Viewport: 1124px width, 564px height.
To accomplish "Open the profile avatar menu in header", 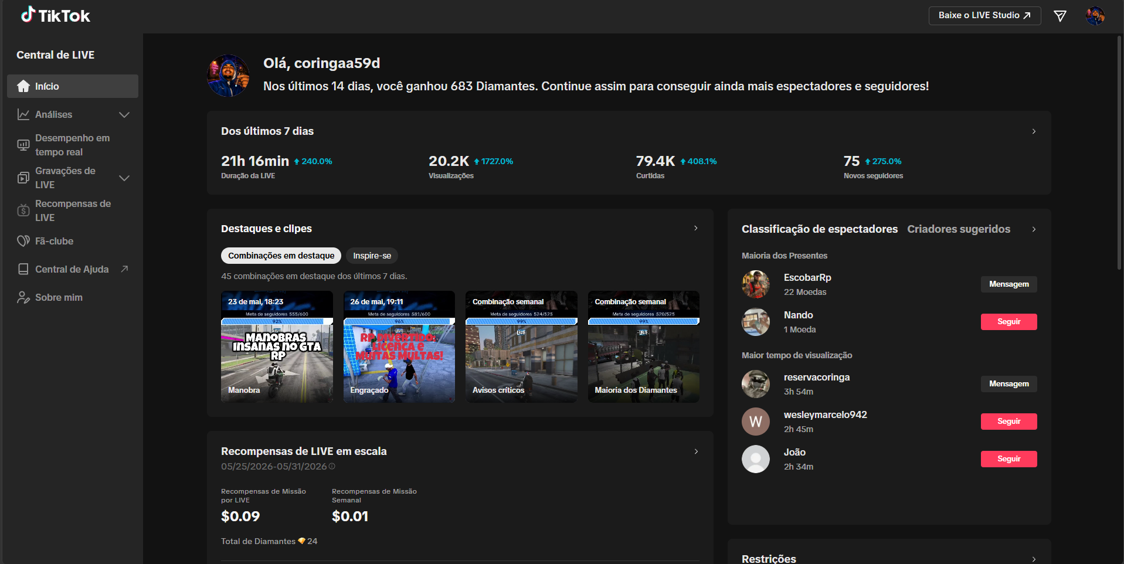I will click(1095, 16).
